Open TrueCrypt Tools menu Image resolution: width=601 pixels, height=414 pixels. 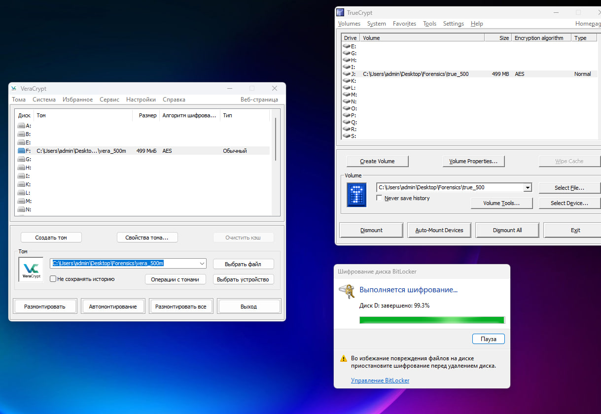(430, 24)
